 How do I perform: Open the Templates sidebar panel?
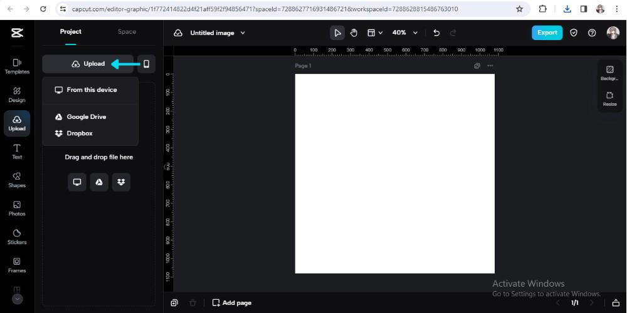pos(17,67)
